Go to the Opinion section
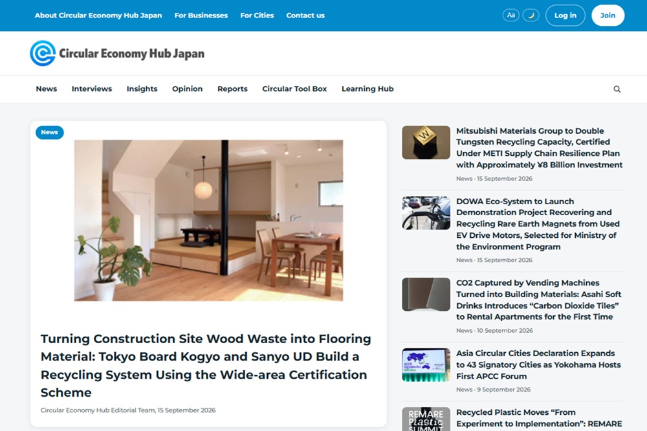Viewport: 647px width, 431px height. coord(188,89)
